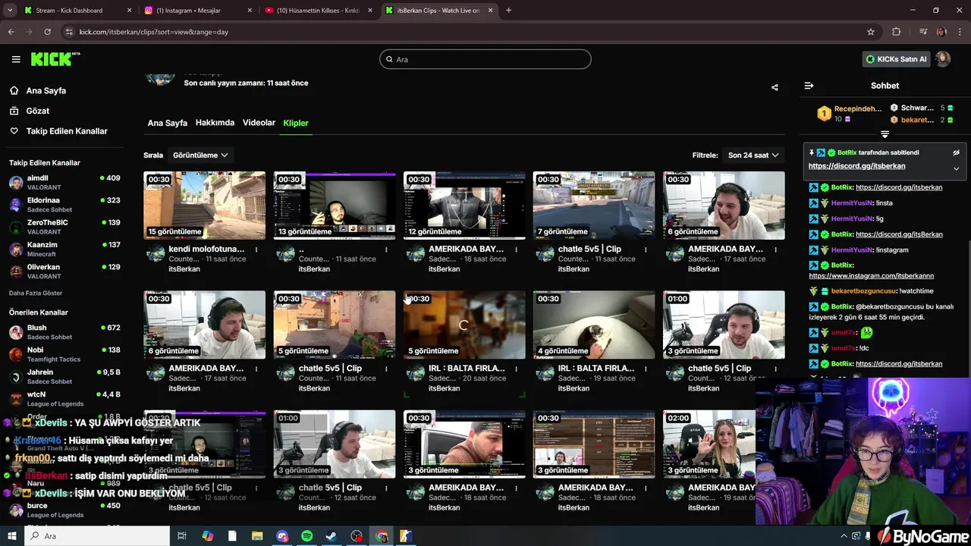Click Recepindeh... in the gift leaderboard
The width and height of the screenshot is (971, 546).
pyautogui.click(x=858, y=108)
